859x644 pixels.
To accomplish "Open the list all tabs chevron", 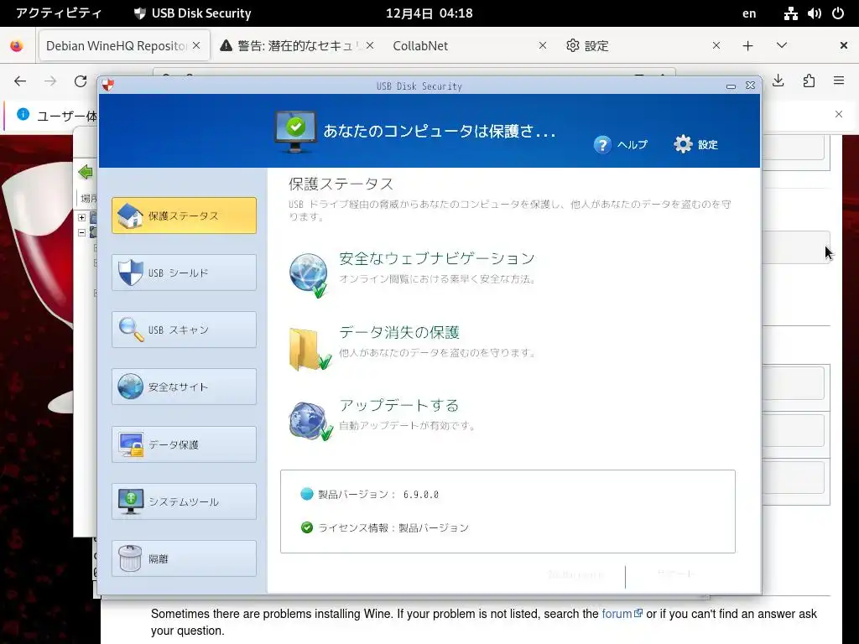I will (782, 45).
